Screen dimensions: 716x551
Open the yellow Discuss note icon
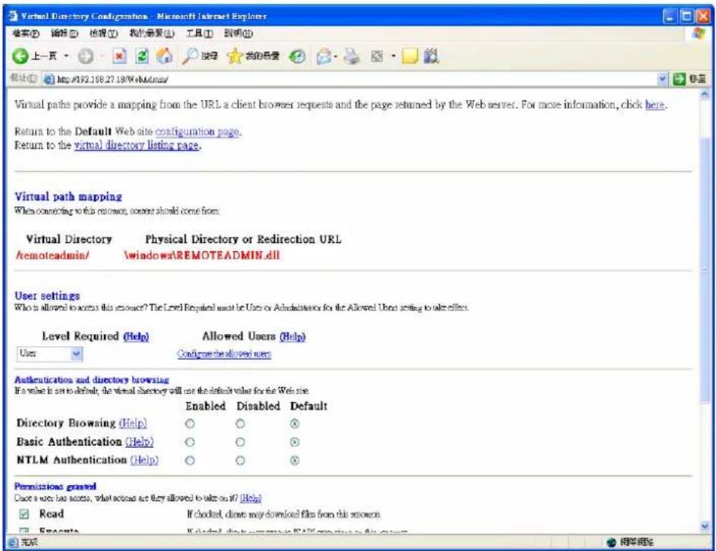coord(409,56)
